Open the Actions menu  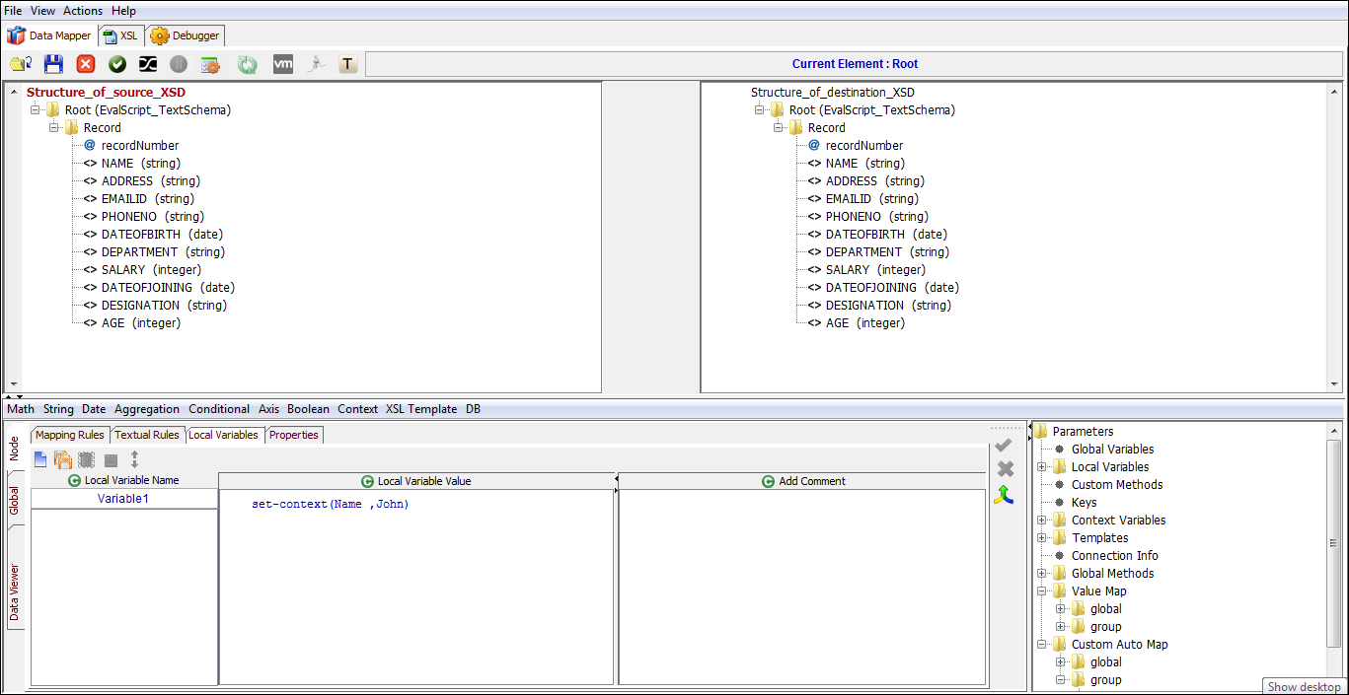83,10
